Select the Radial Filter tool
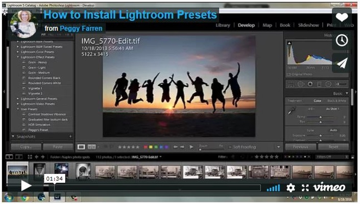The width and height of the screenshot is (360, 204). point(328,84)
